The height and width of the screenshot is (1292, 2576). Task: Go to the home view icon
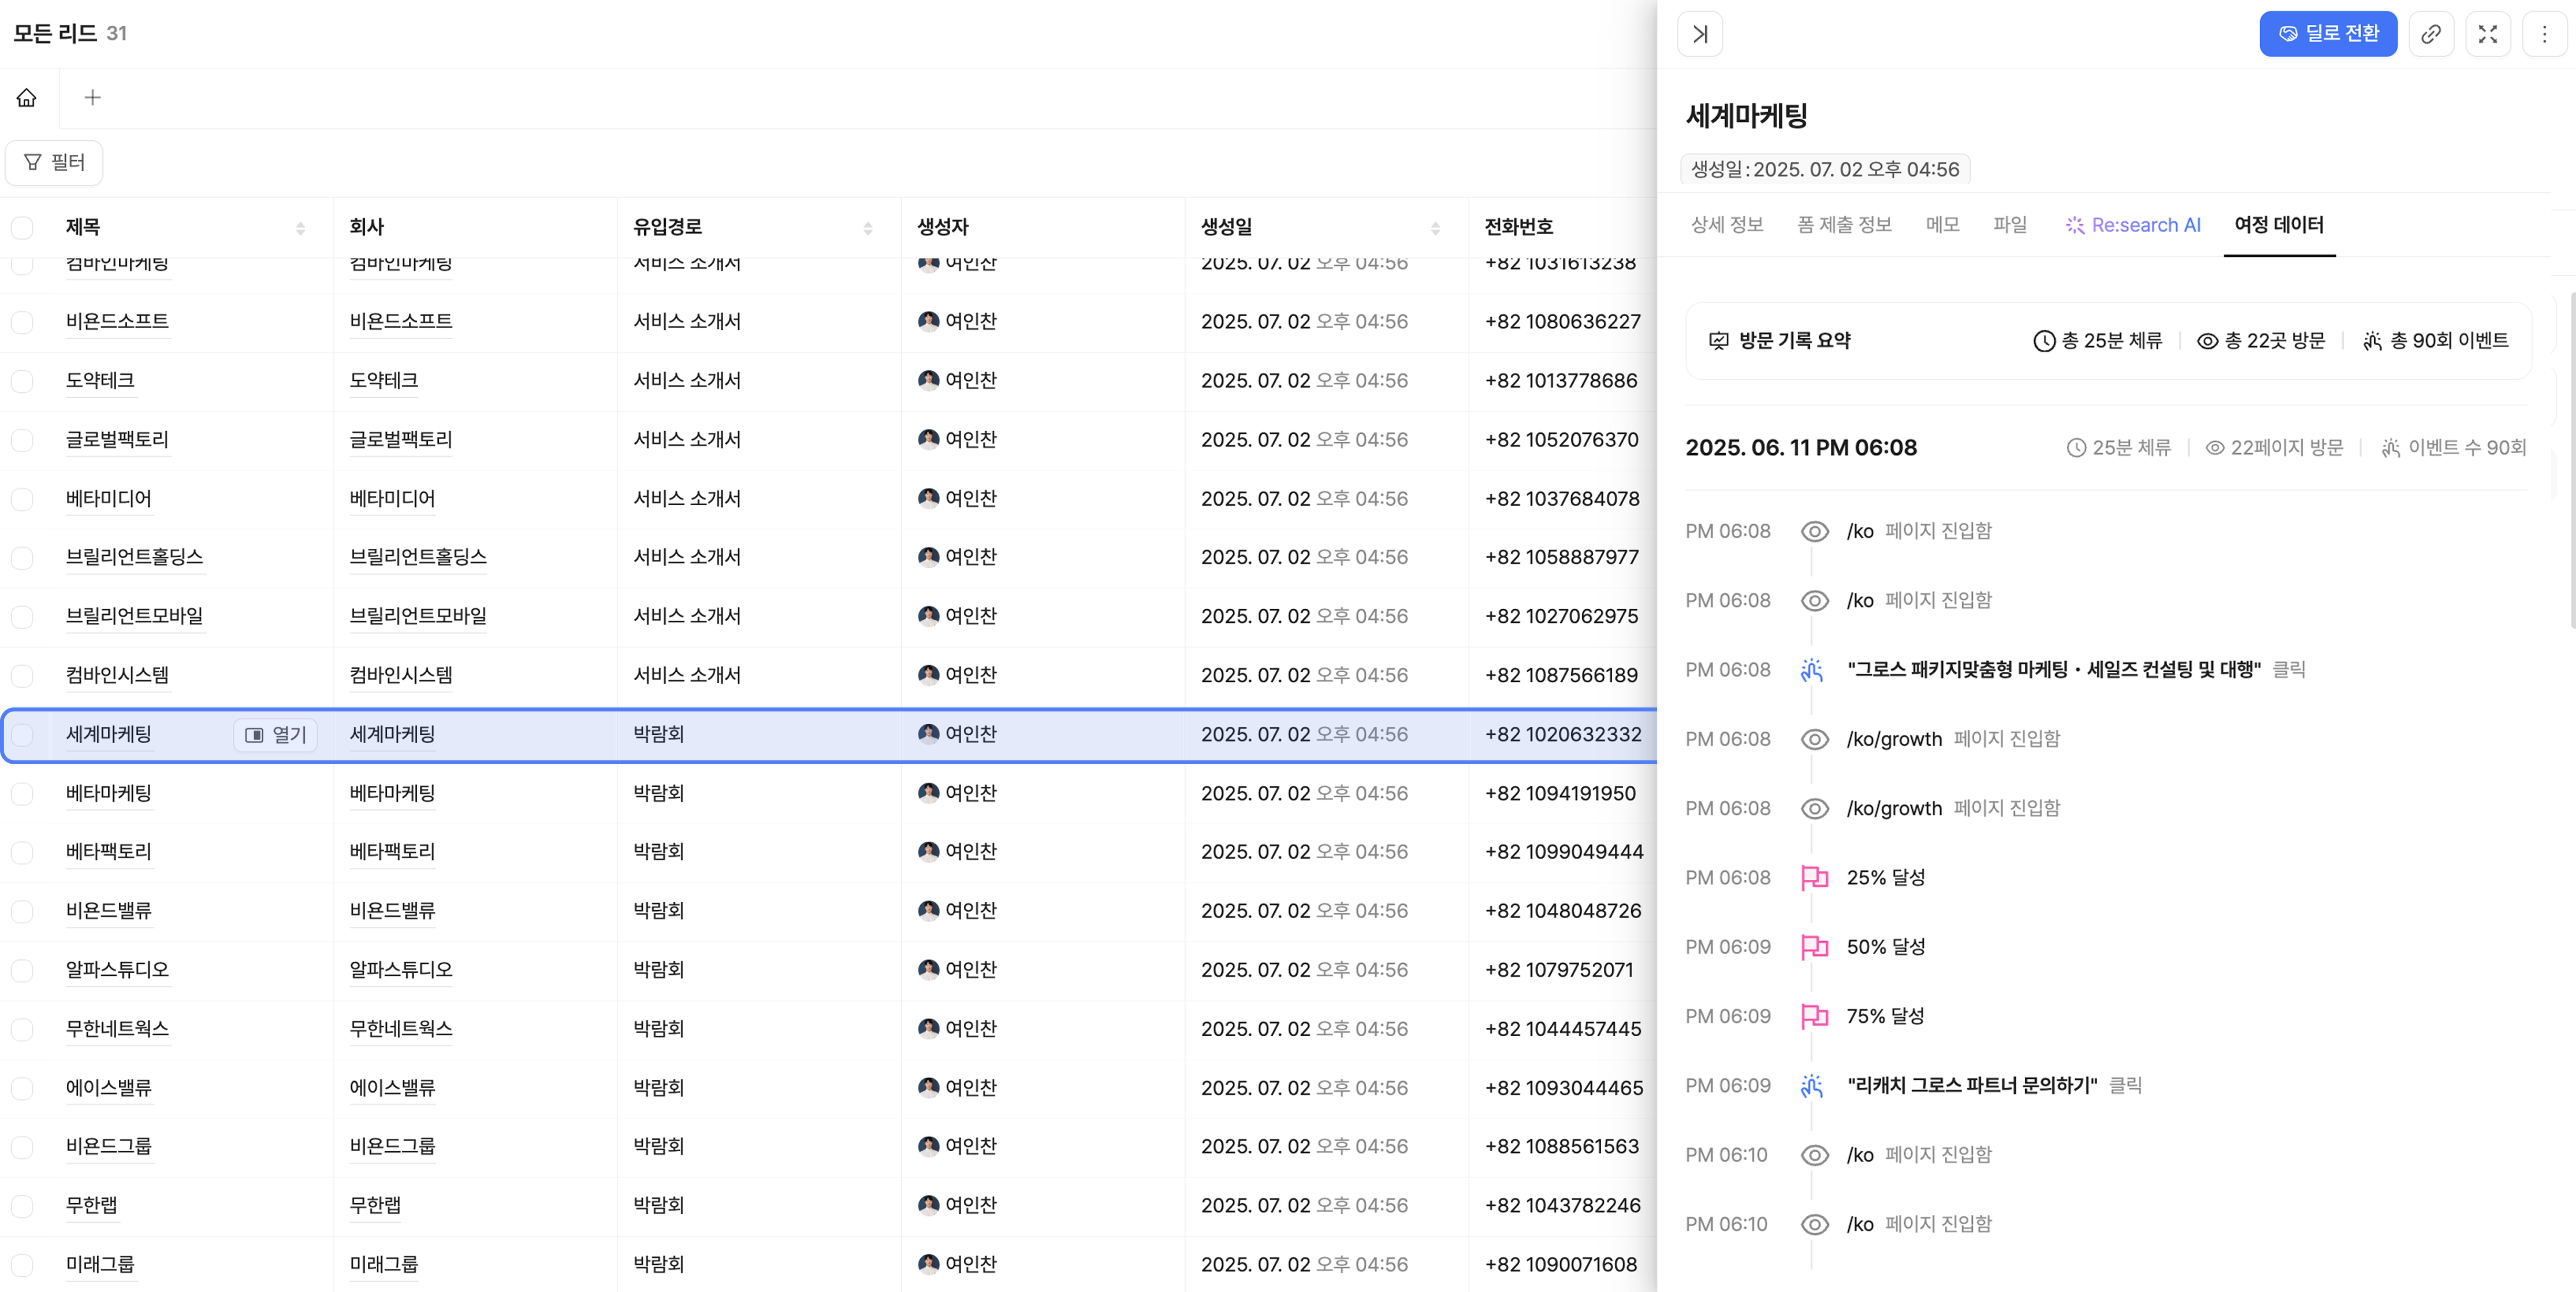[27, 97]
